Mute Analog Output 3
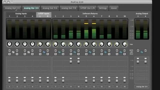This screenshot has height=90, width=160. (x=138, y=50)
